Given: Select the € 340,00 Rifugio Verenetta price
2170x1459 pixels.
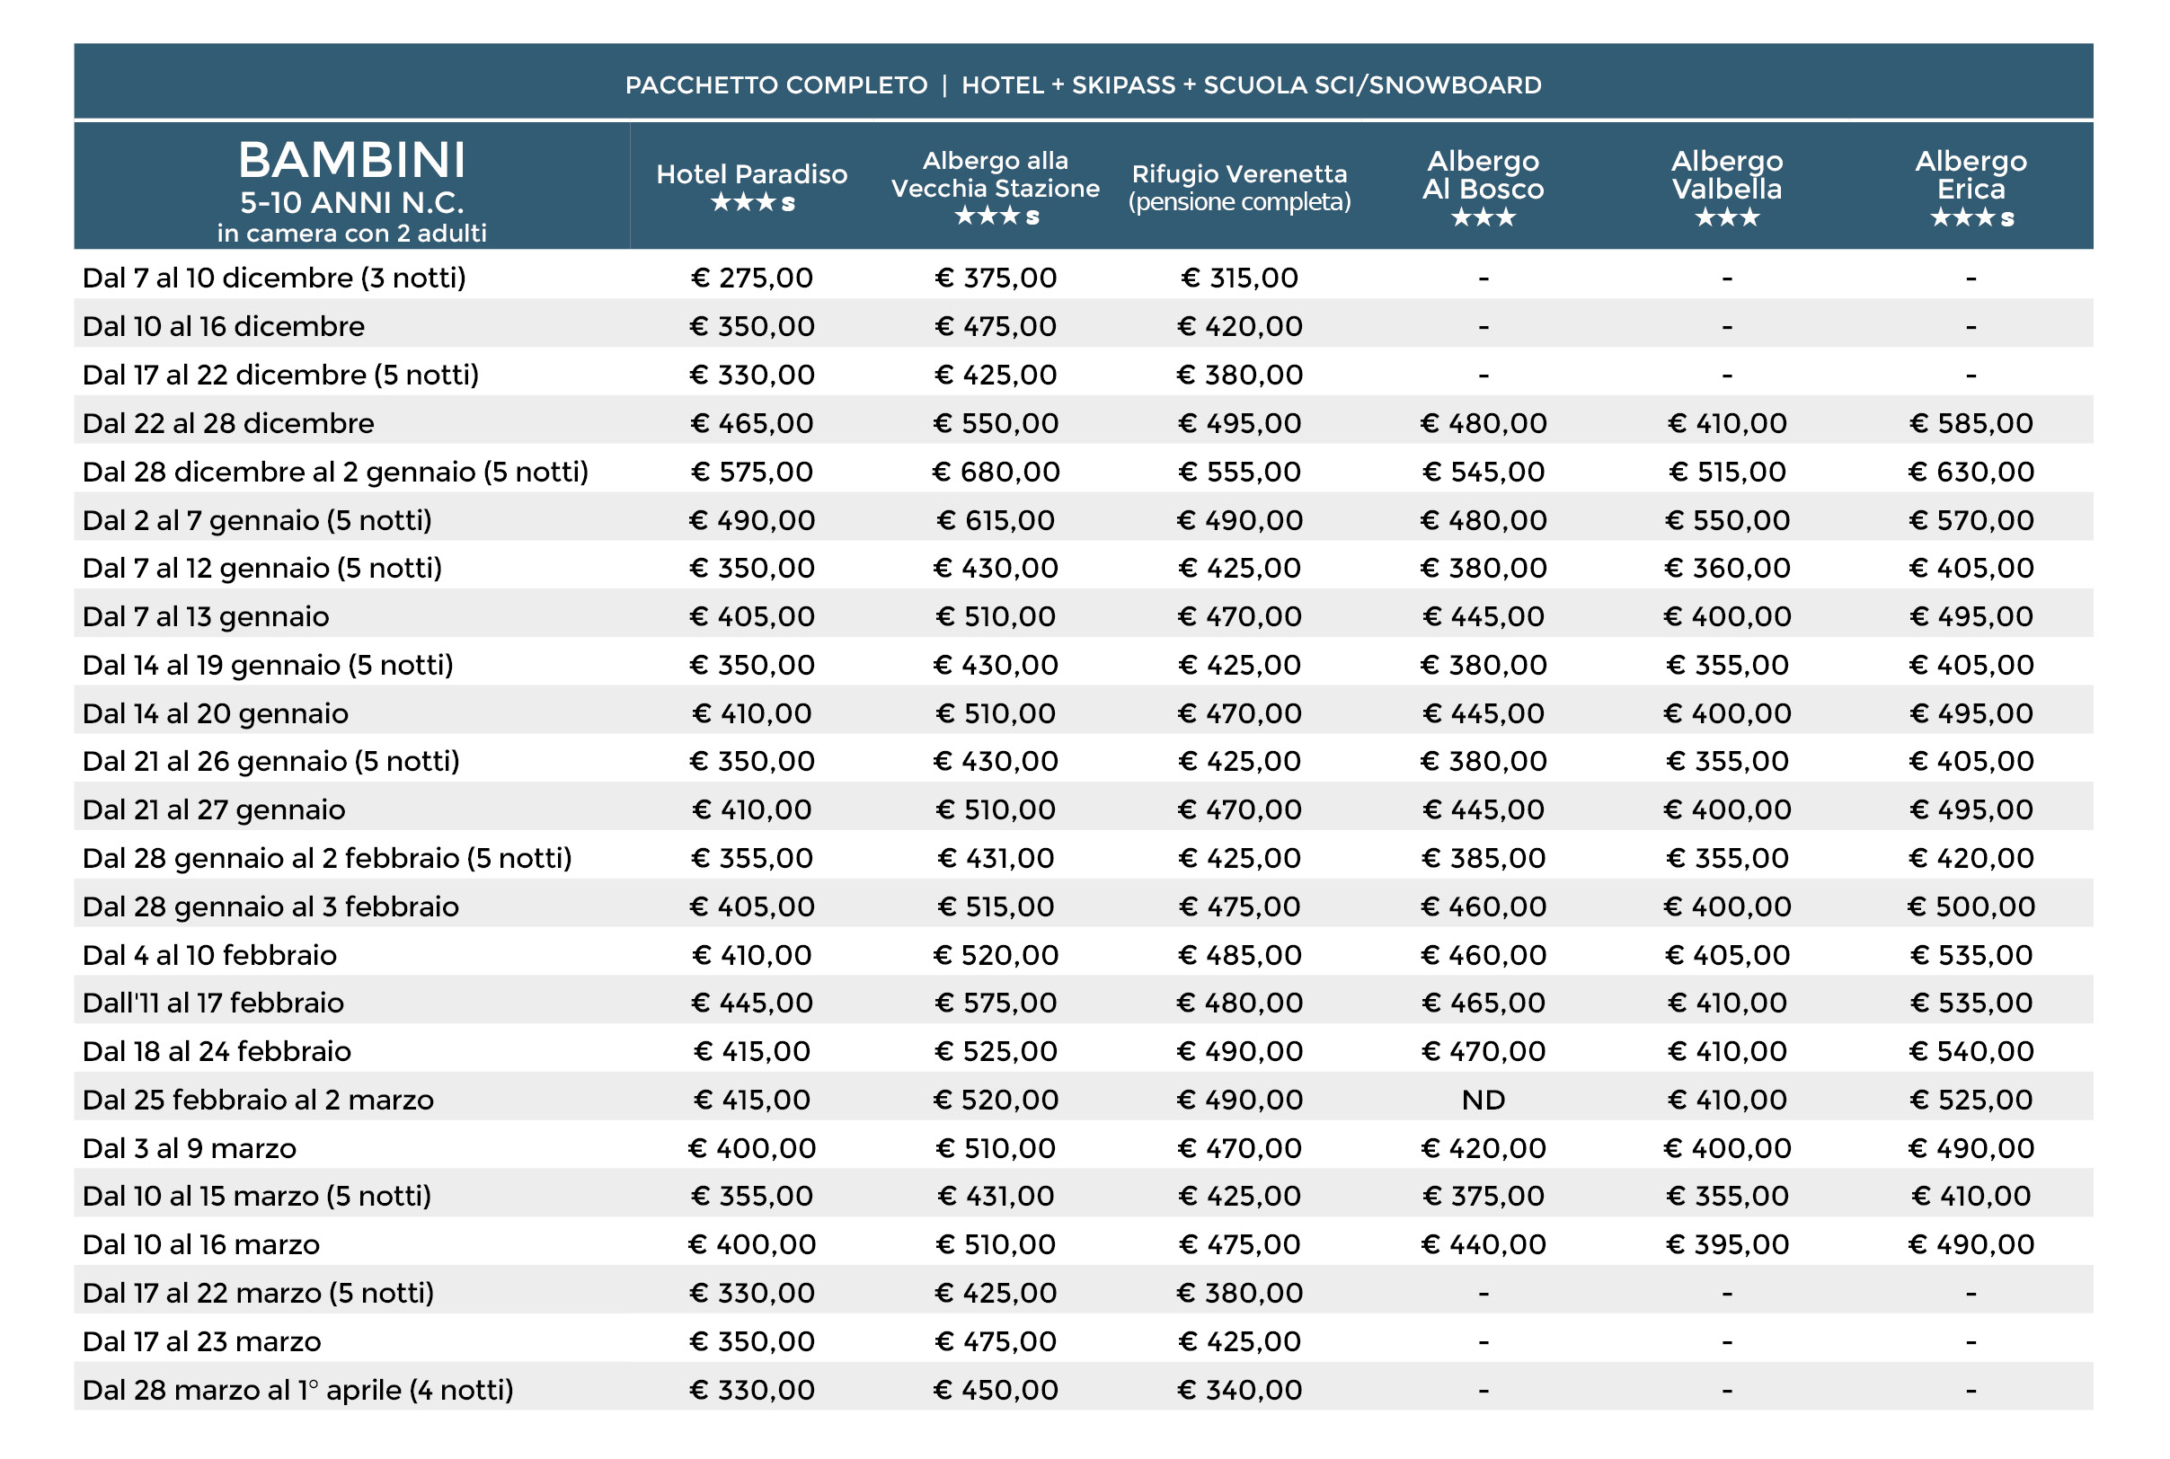Looking at the screenshot, I should 1239,1390.
